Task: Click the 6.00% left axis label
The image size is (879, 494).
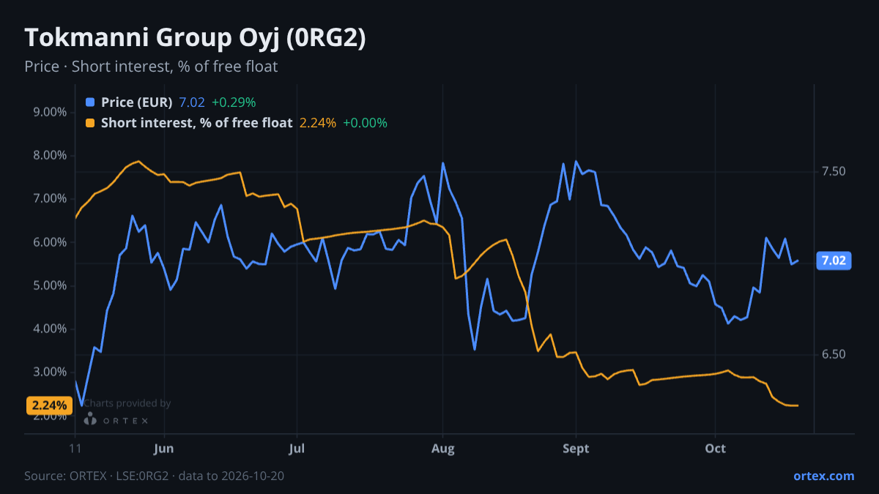Action: point(51,242)
